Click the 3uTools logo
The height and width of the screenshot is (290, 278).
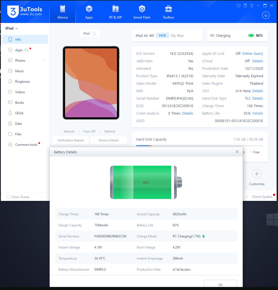pyautogui.click(x=25, y=11)
